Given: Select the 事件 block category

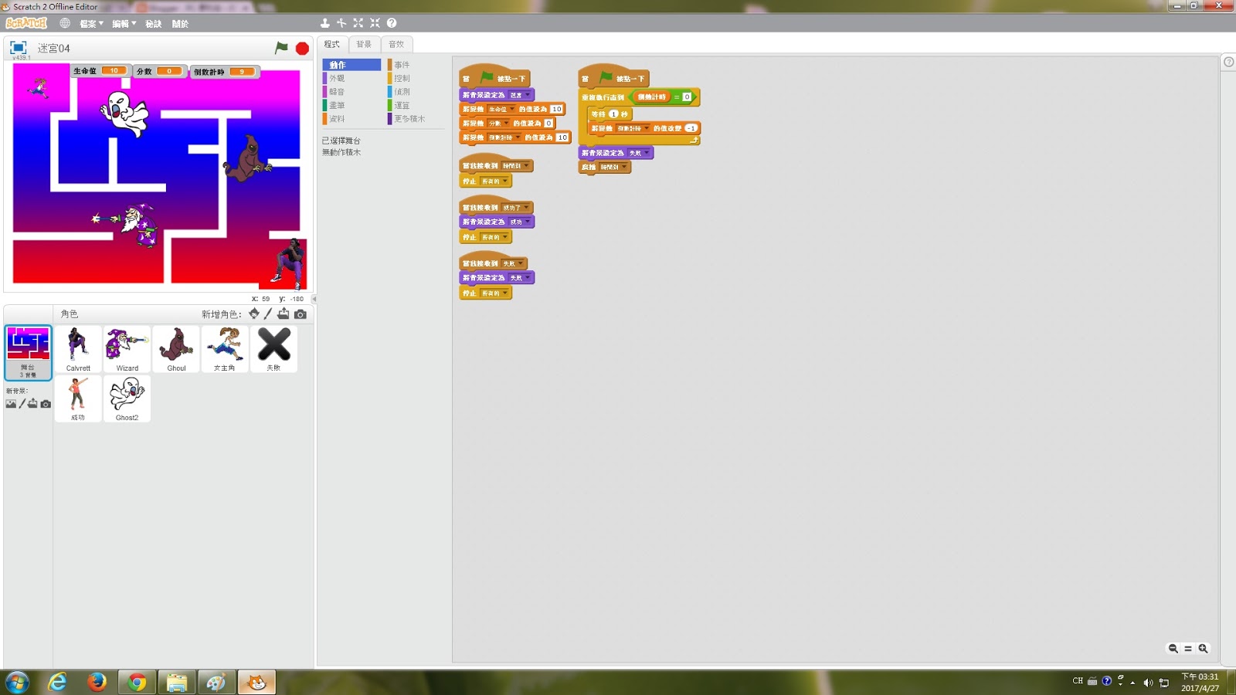Looking at the screenshot, I should coord(416,65).
